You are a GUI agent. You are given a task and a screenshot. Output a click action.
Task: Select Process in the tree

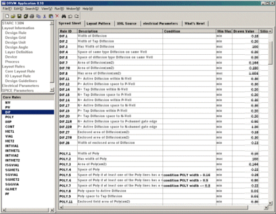12,61
